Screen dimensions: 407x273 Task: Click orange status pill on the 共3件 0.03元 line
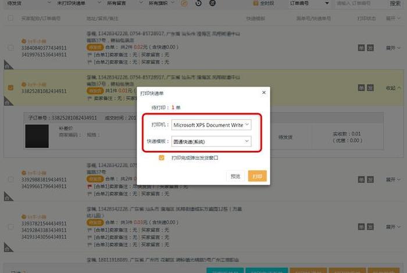coord(95,222)
